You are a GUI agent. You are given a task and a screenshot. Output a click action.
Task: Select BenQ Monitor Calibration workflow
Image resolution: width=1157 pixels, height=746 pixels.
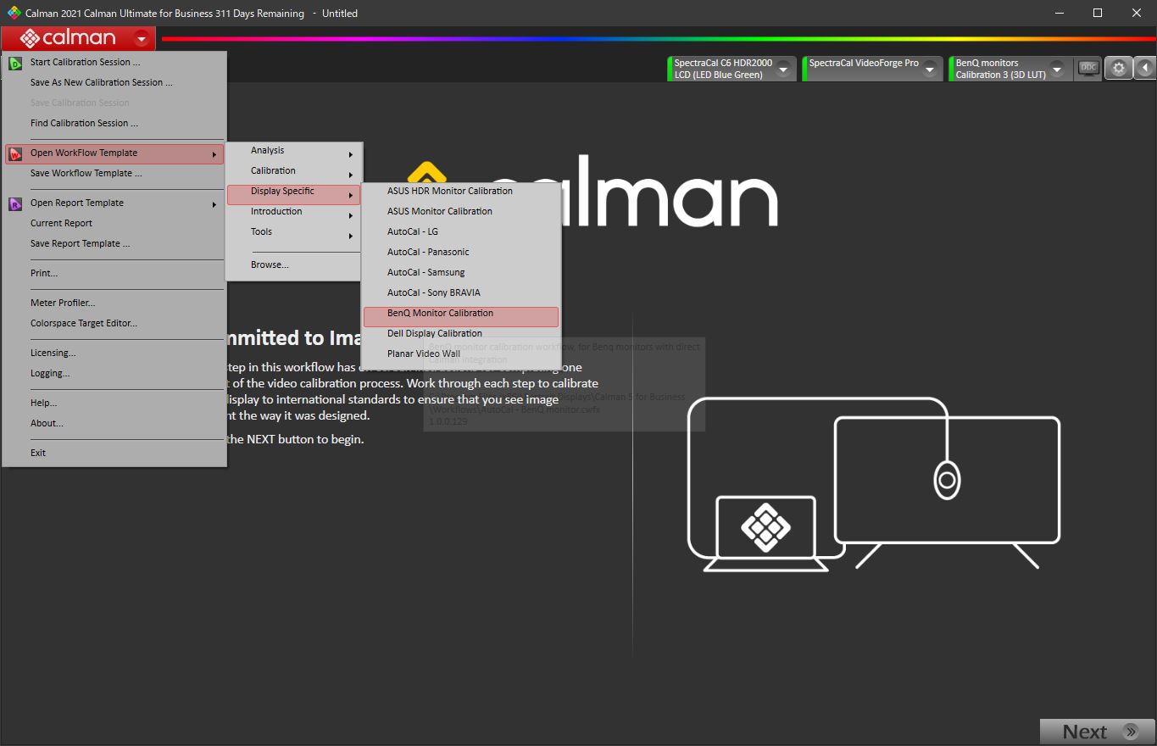click(x=461, y=316)
